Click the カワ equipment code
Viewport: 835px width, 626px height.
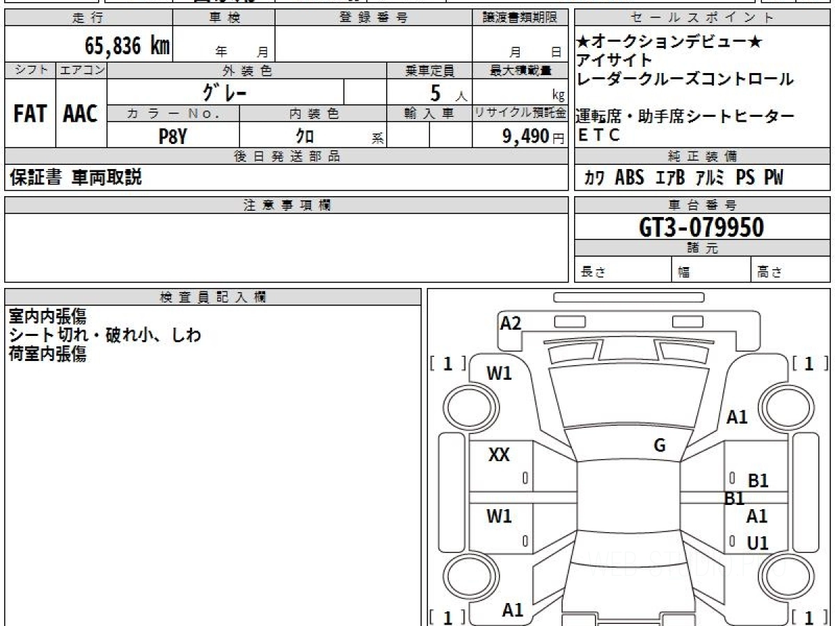[x=594, y=178]
